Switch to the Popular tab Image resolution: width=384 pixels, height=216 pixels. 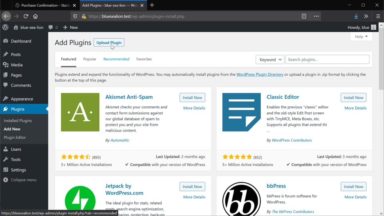pyautogui.click(x=90, y=59)
